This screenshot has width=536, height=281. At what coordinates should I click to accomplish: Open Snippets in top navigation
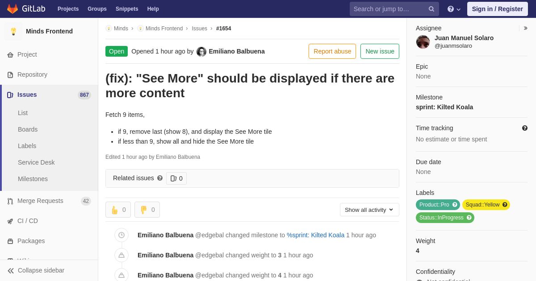127,9
